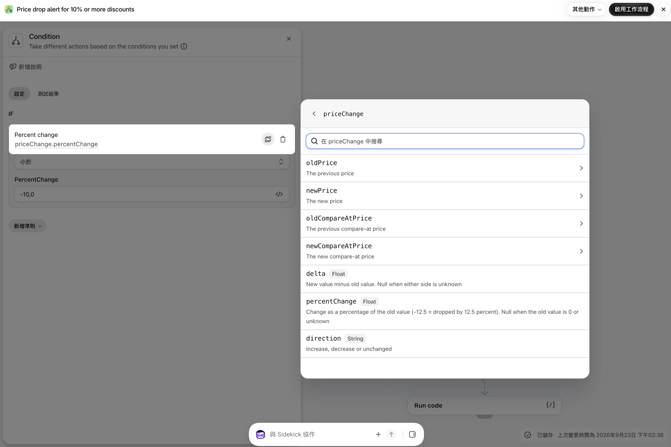Expand newCompareAtPrice variable
This screenshot has height=447, width=671.
[445, 251]
